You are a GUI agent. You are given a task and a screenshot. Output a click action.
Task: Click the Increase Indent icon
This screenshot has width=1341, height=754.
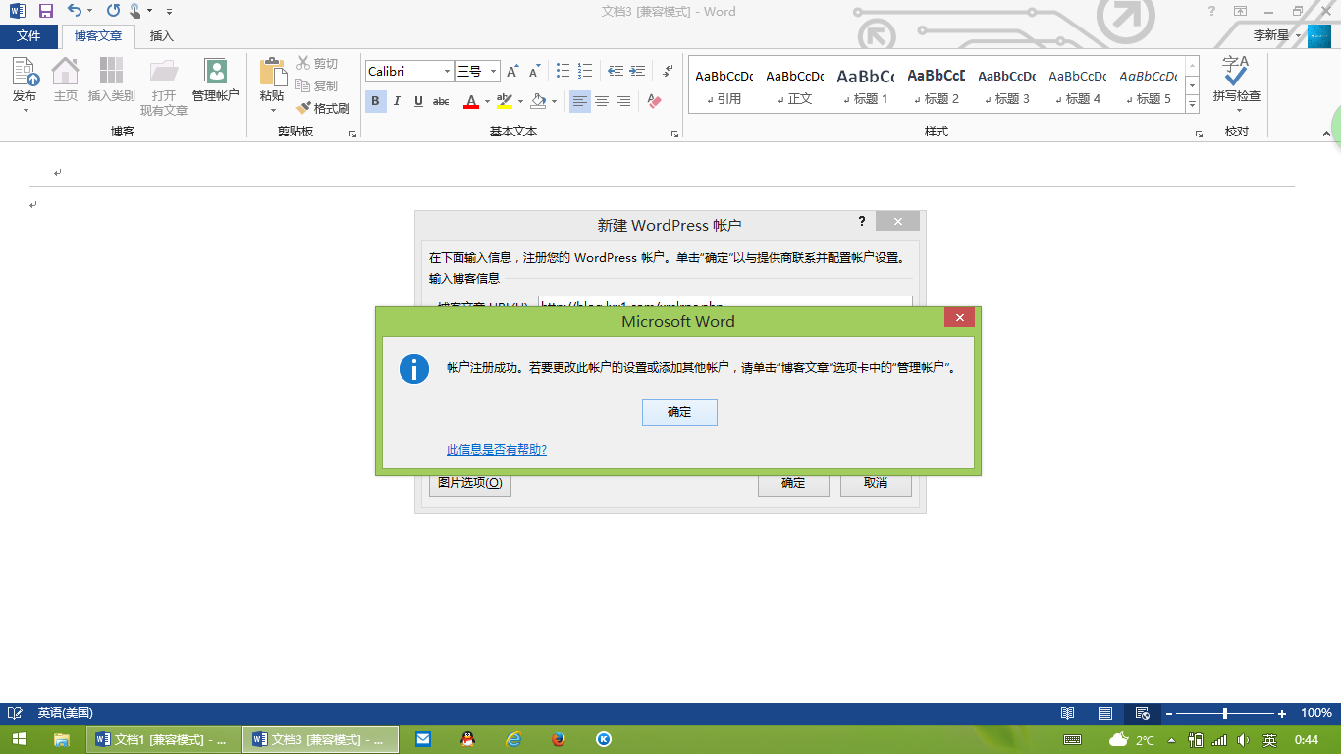point(637,72)
